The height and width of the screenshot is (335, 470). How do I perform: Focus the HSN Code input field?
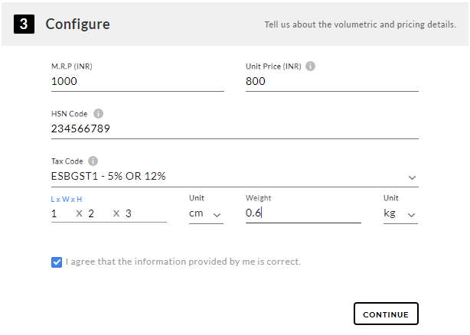point(235,129)
